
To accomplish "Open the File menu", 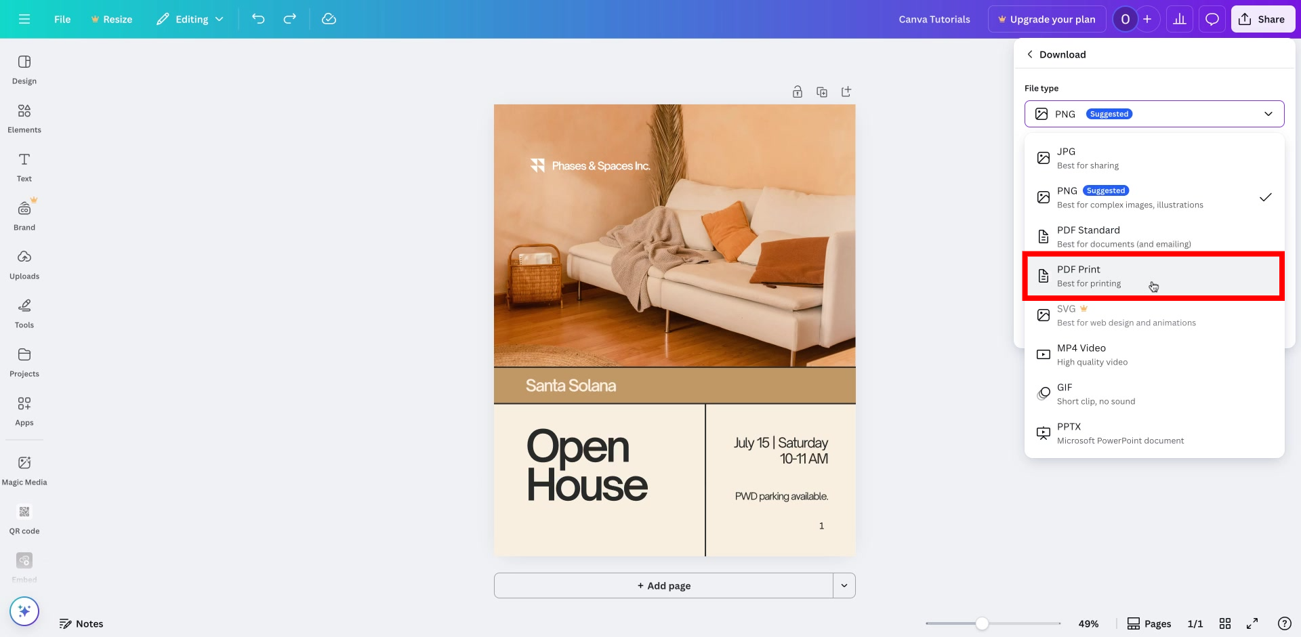I will coord(62,19).
